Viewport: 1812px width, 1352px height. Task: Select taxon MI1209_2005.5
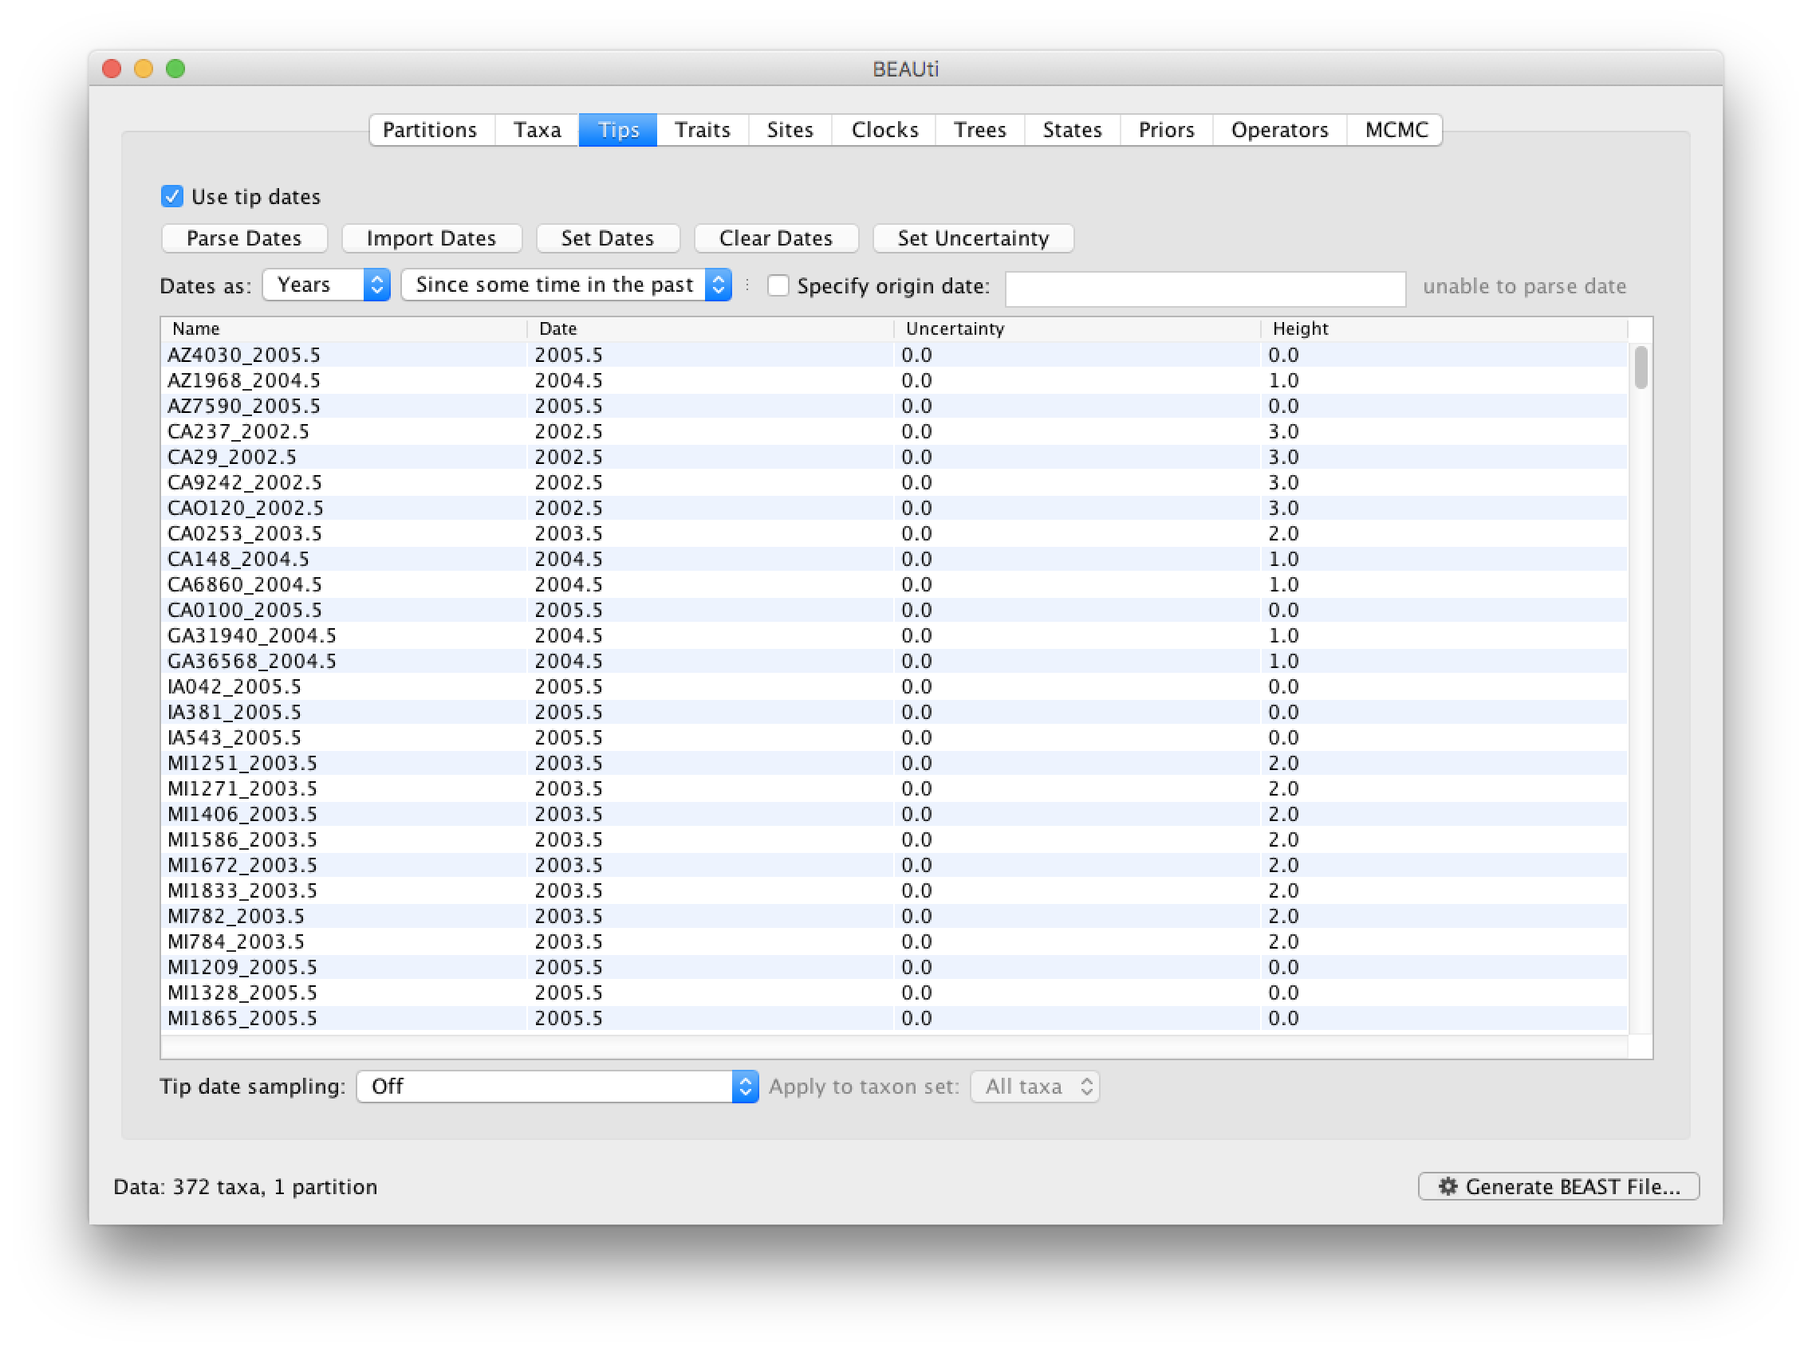point(242,967)
